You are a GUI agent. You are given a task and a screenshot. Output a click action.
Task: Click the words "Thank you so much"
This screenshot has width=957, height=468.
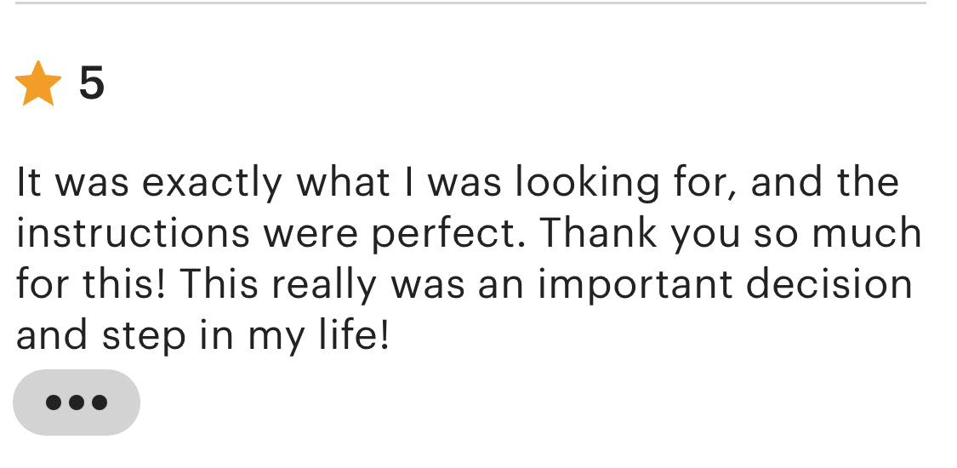point(731,234)
